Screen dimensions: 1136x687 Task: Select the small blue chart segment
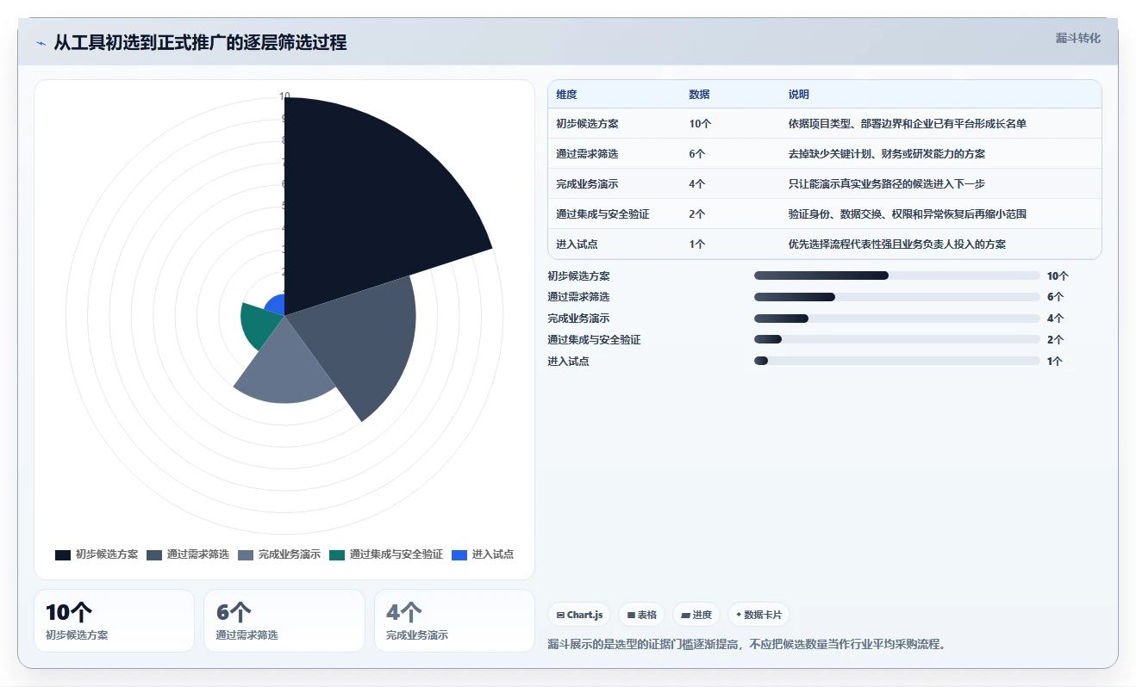point(276,306)
